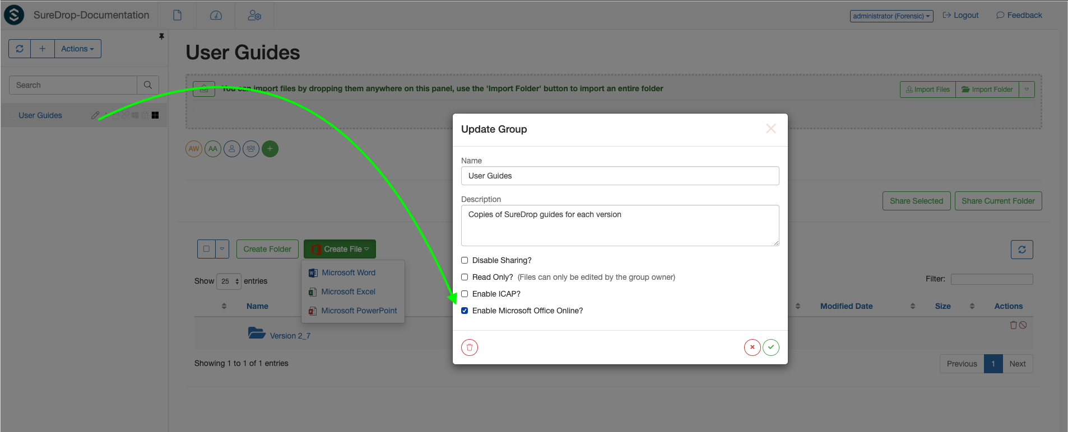Screen dimensions: 1068x432
Task: Click into the Description text area
Action: (x=620, y=226)
